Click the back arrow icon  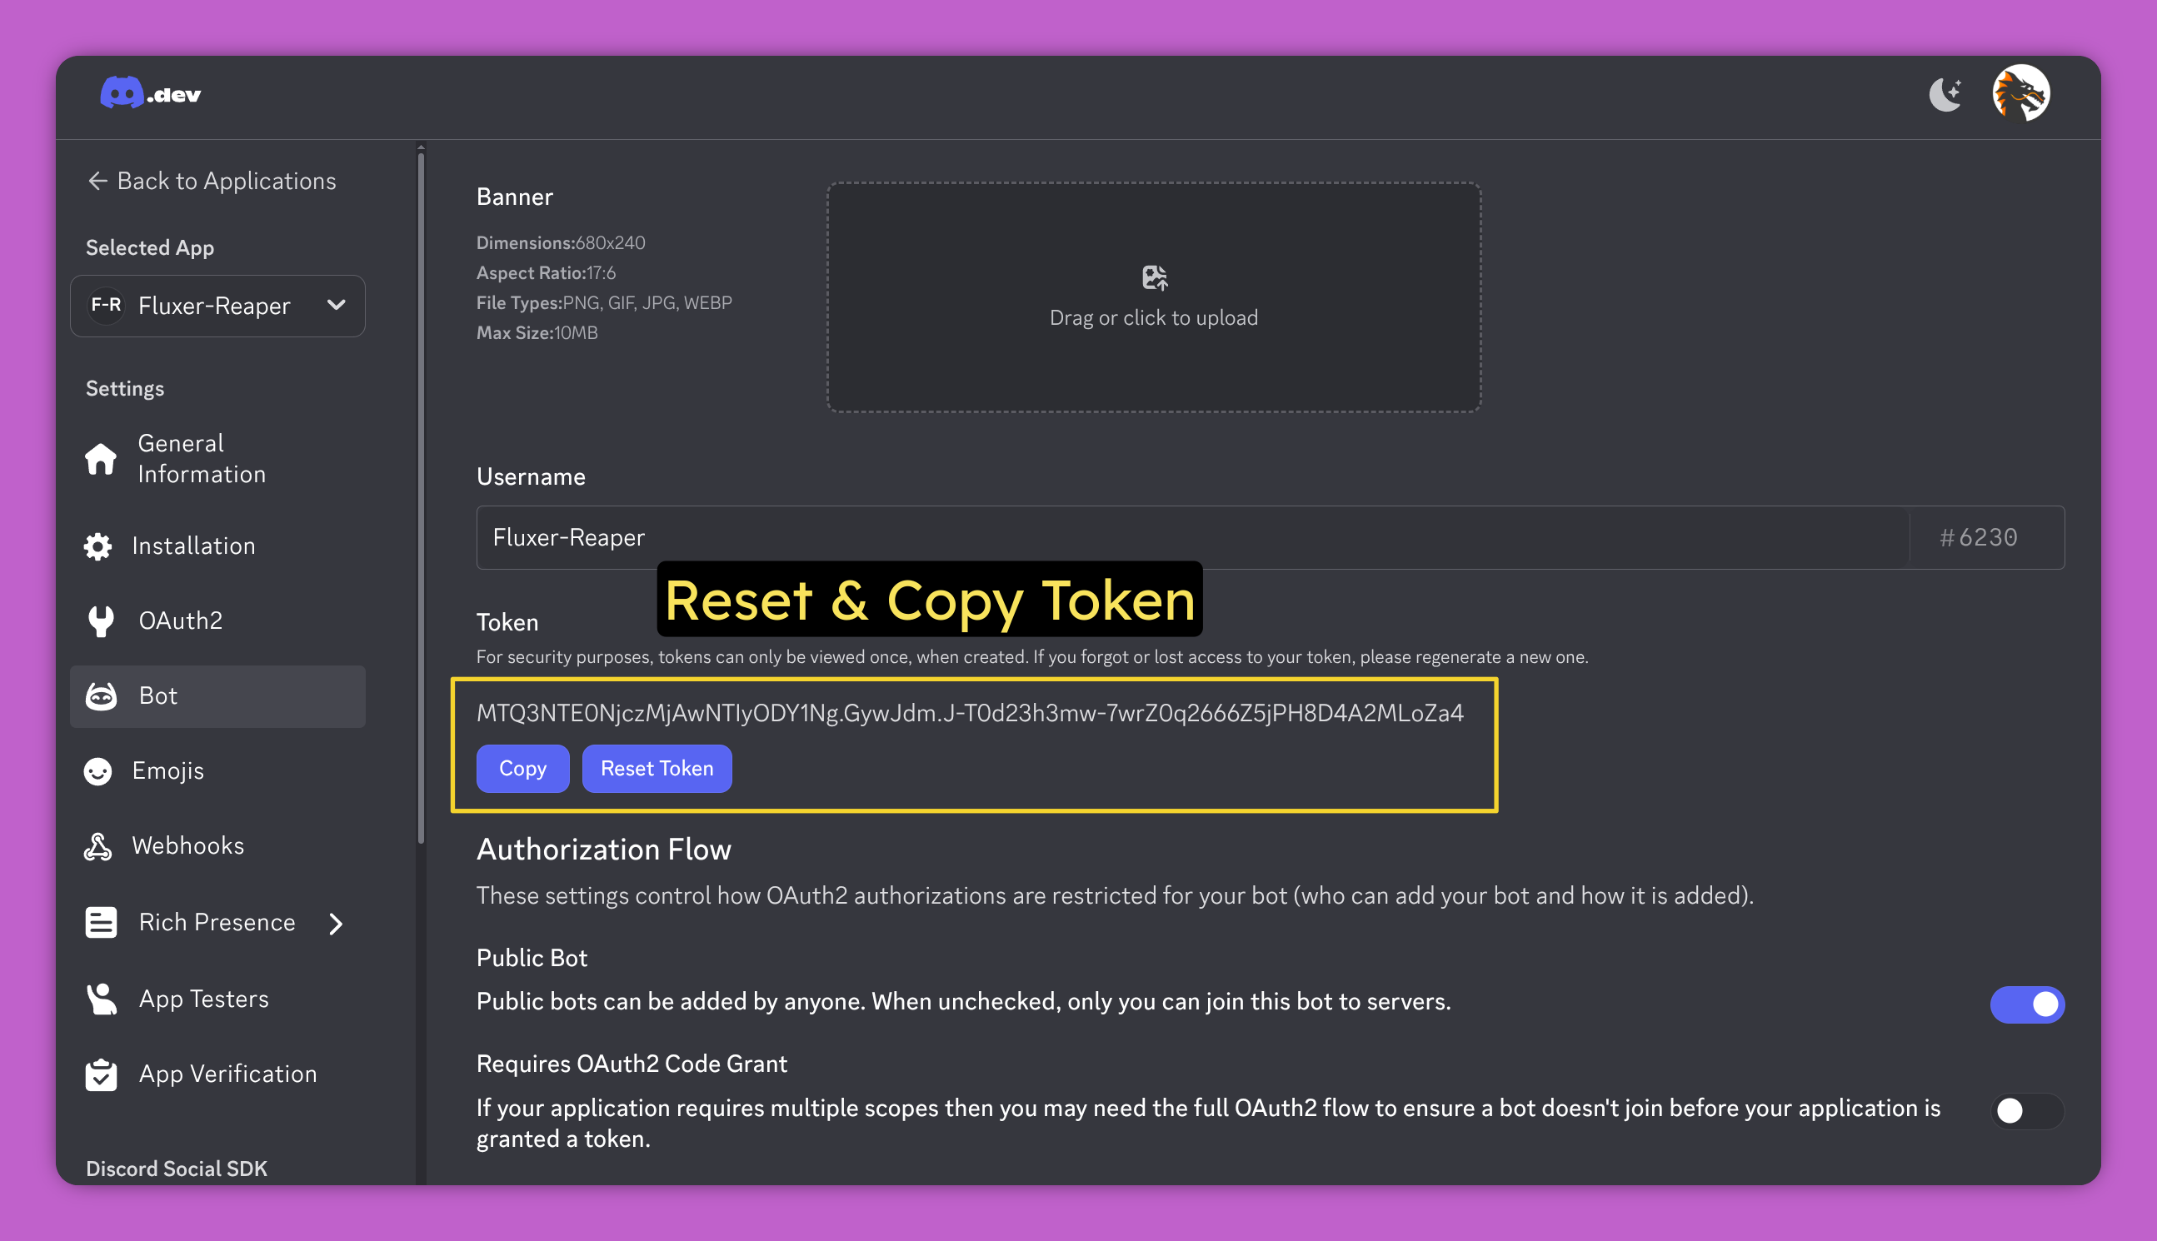click(97, 181)
